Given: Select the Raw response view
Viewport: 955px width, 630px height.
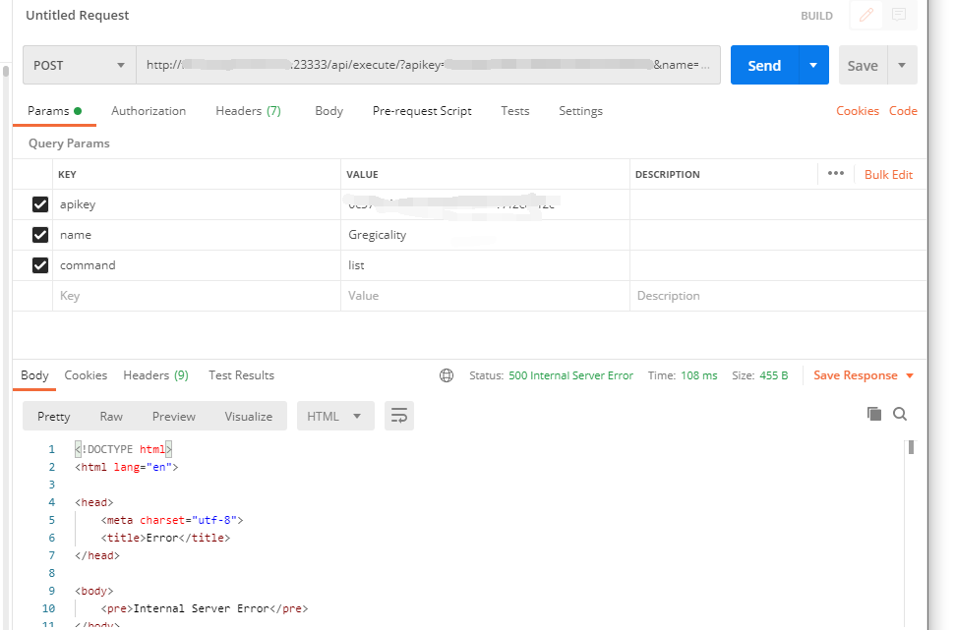Looking at the screenshot, I should tap(110, 416).
